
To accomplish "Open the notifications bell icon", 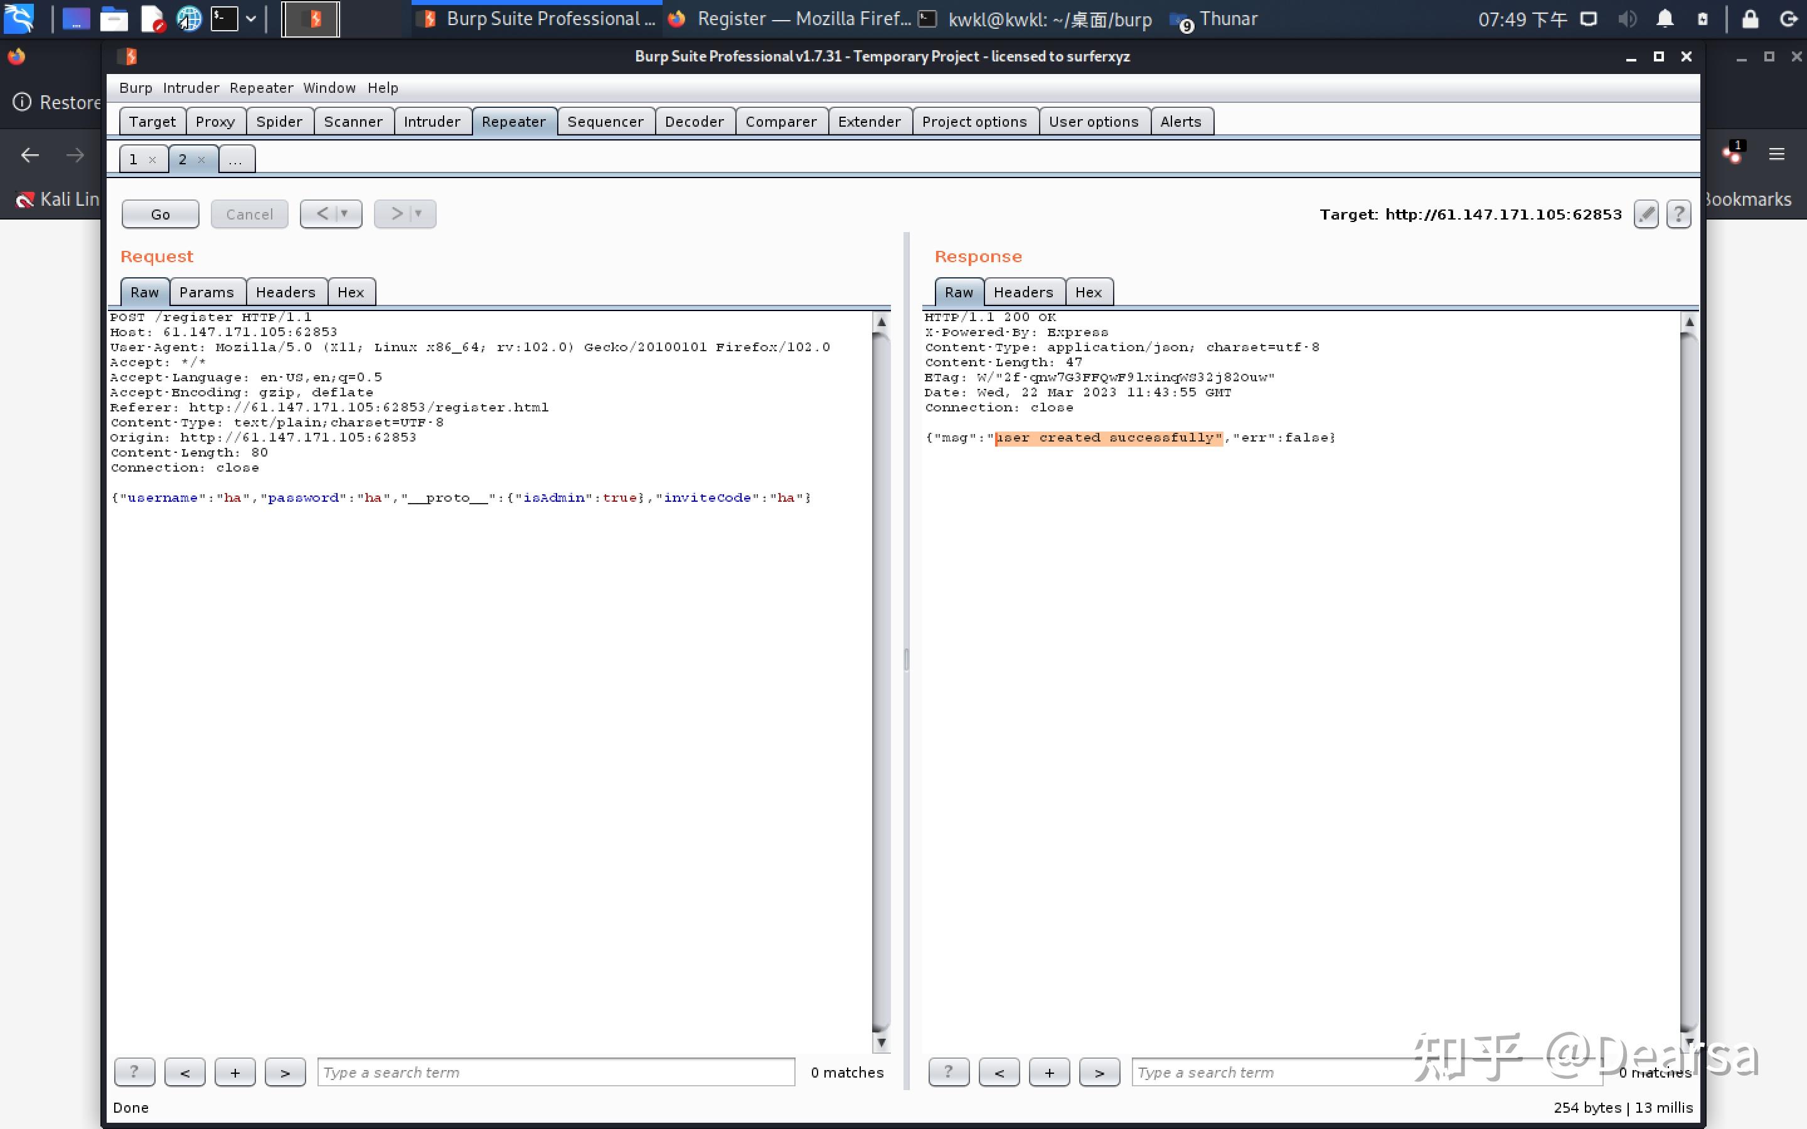I will tap(1665, 19).
